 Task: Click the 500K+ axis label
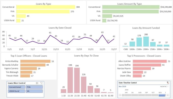[x=166, y=49]
